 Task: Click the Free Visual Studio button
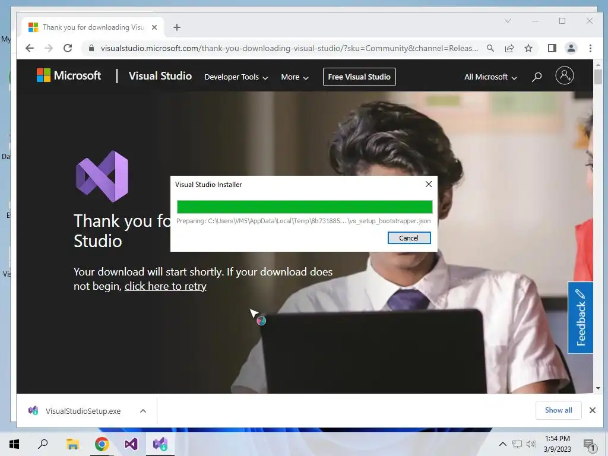pos(359,77)
